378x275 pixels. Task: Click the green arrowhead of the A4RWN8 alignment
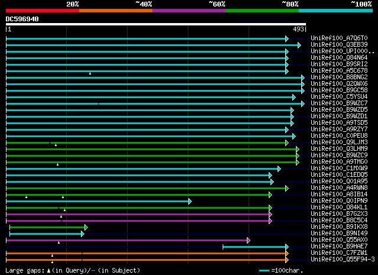pyautogui.click(x=287, y=188)
